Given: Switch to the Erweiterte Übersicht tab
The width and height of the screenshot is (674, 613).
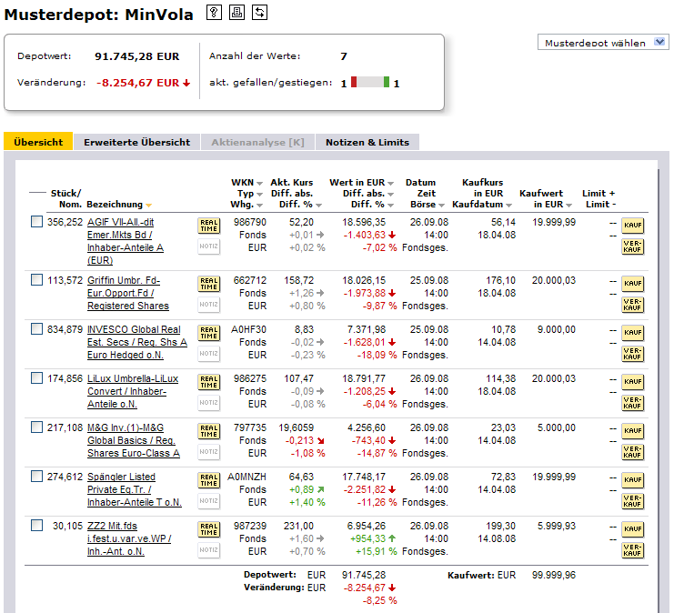Looking at the screenshot, I should [x=136, y=142].
